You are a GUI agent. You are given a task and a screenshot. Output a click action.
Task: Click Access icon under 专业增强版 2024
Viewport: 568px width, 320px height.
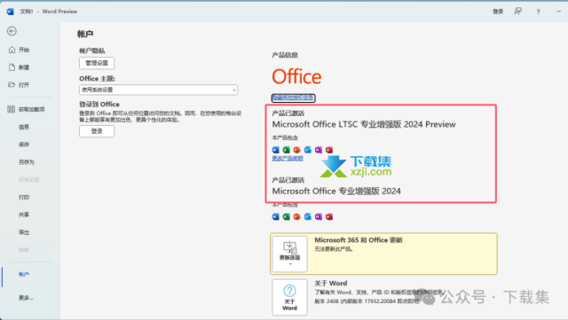coord(329,217)
